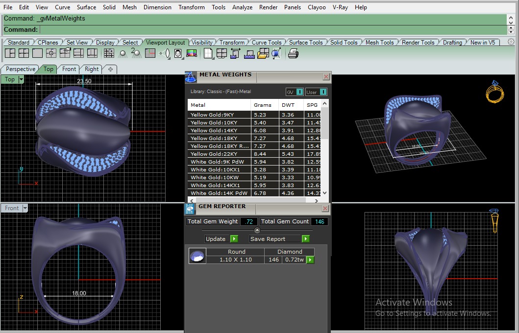Click the command history scroll up arrow

(x=511, y=18)
